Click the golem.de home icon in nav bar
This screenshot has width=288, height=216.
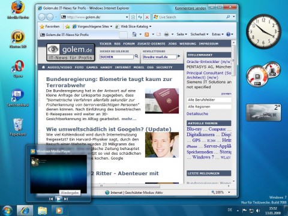click(43, 67)
